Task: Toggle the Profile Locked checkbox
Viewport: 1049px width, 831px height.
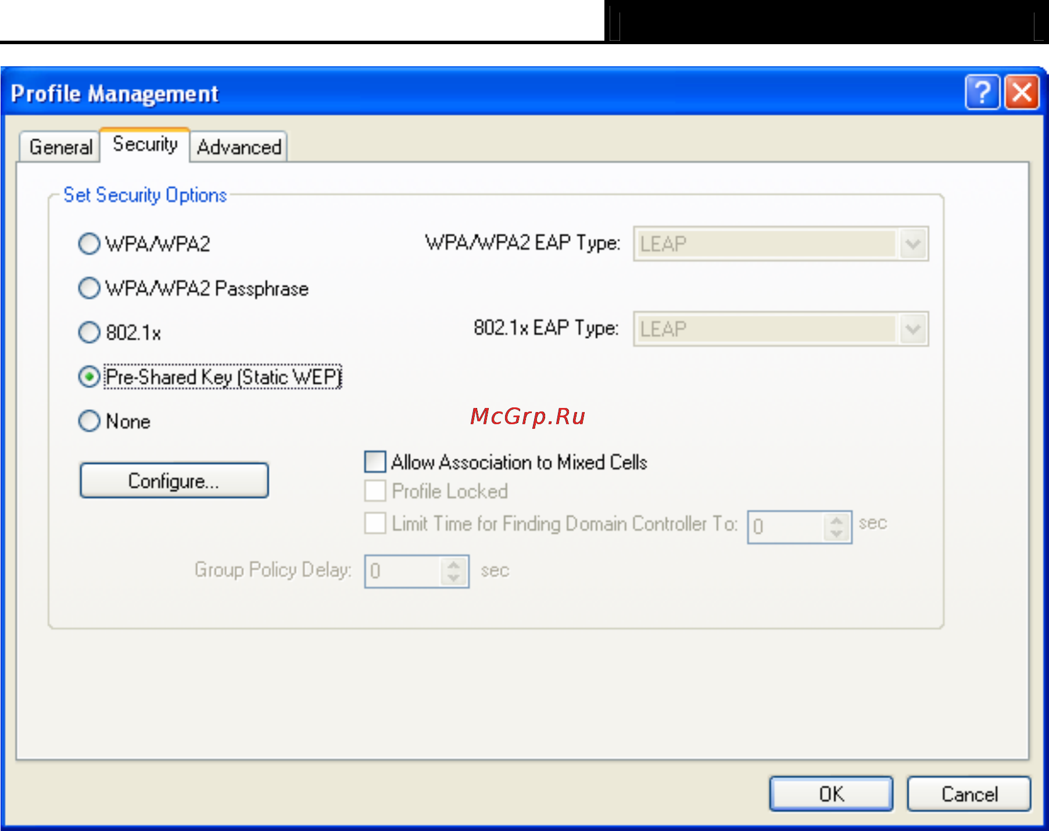Action: tap(375, 490)
